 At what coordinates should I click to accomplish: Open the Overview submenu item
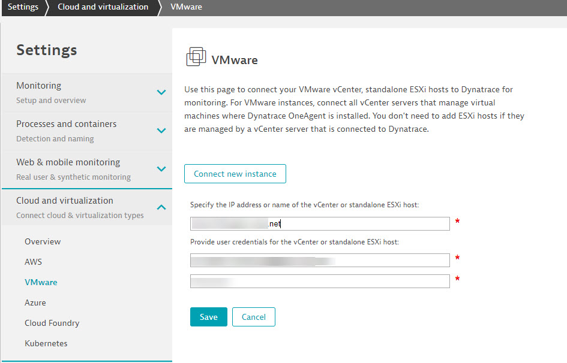pyautogui.click(x=43, y=241)
